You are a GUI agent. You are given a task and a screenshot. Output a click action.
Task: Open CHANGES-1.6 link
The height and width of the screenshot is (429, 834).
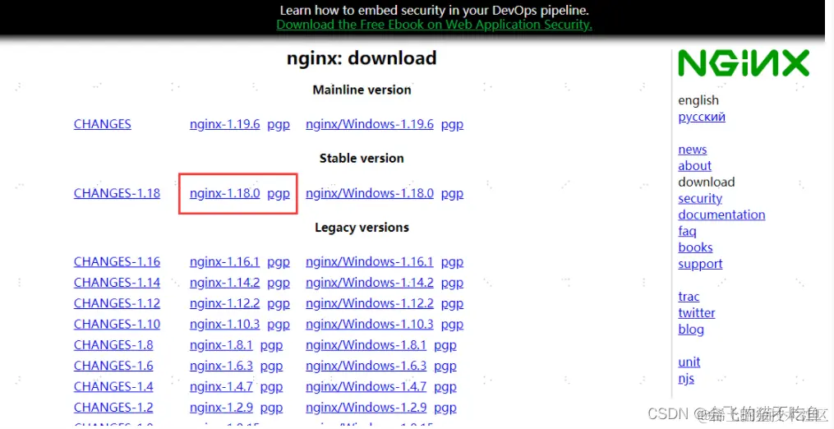point(113,366)
